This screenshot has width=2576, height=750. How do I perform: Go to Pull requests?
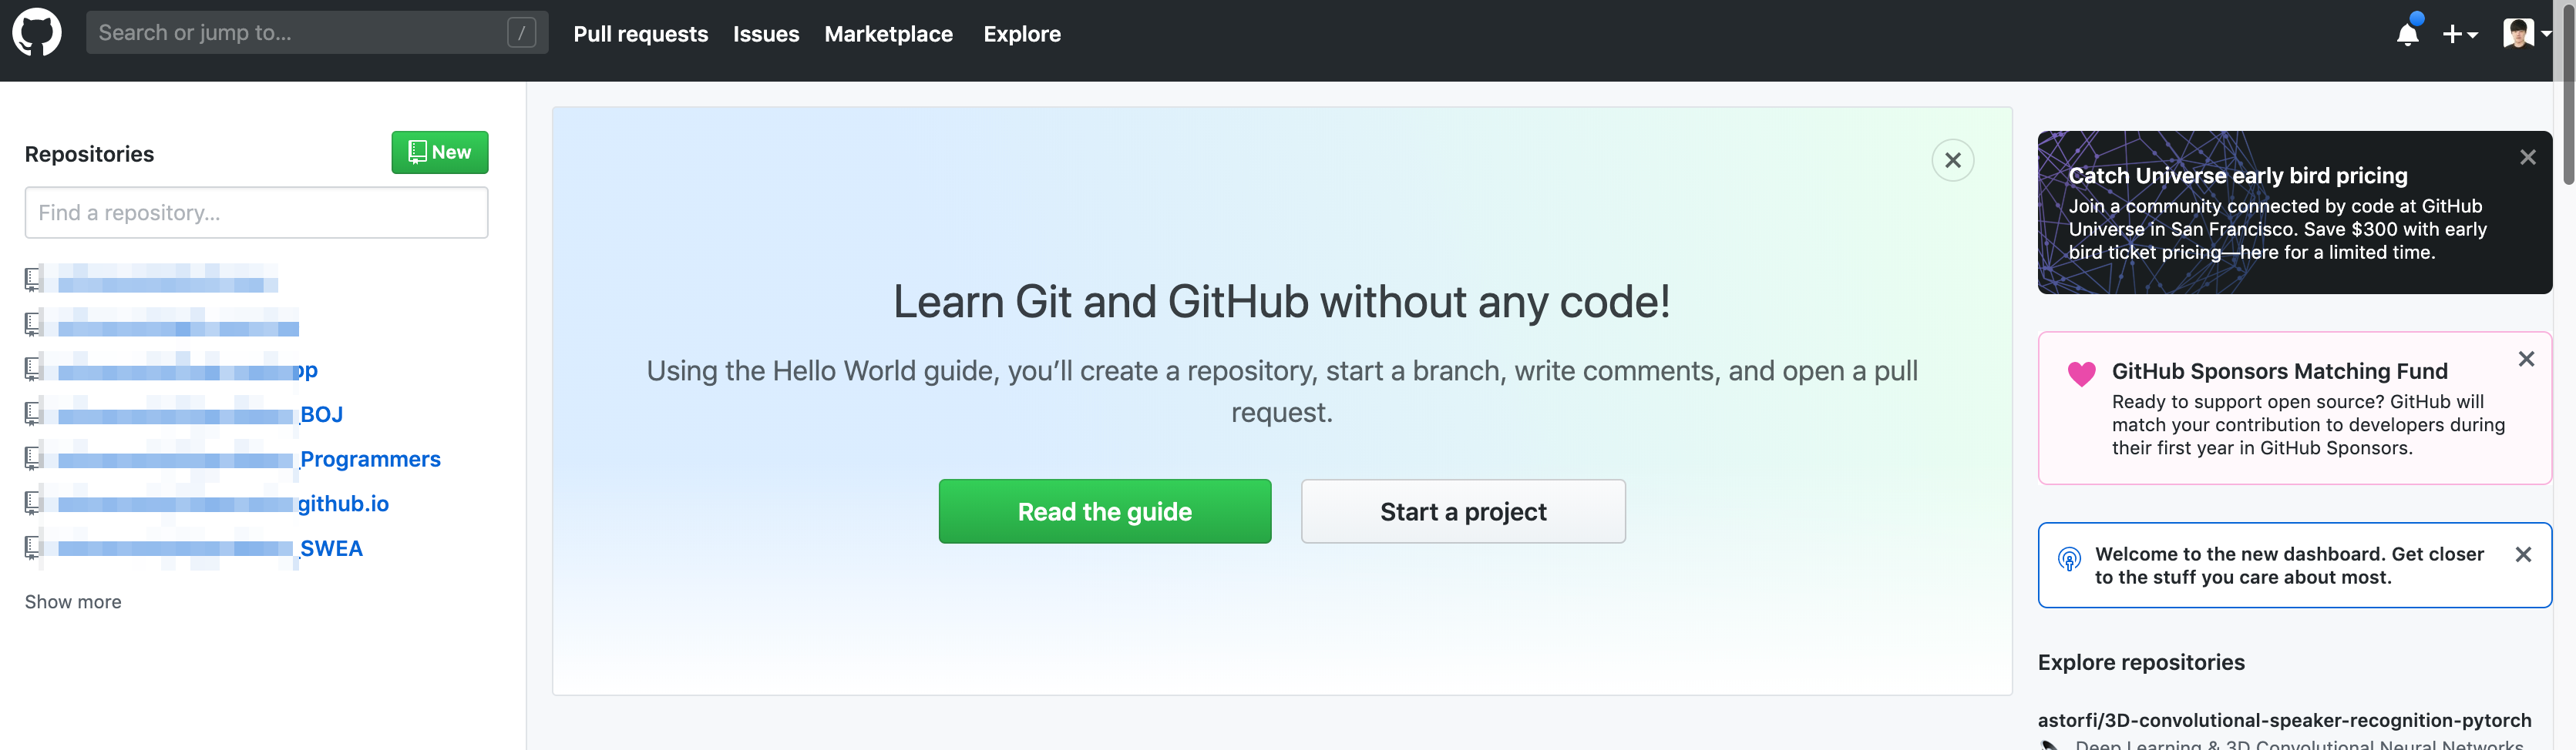(640, 34)
